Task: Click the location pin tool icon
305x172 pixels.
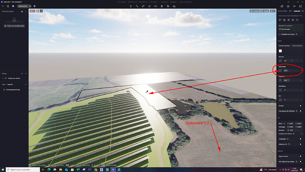Action: [131, 6]
